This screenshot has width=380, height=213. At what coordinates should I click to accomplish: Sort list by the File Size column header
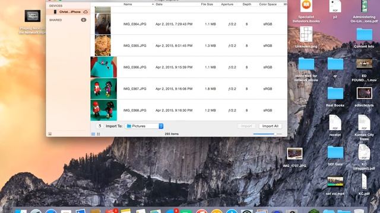[207, 4]
